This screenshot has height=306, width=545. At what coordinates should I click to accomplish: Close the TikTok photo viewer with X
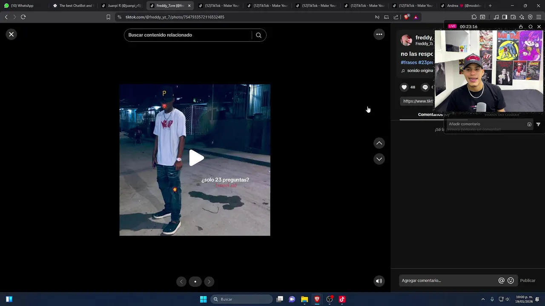11,34
